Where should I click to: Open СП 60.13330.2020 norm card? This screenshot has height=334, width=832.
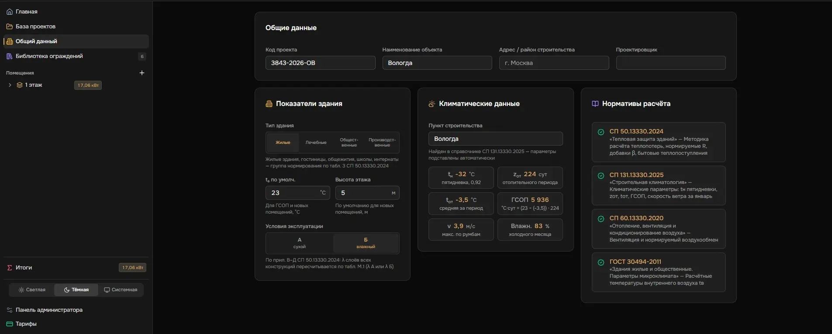(x=659, y=229)
